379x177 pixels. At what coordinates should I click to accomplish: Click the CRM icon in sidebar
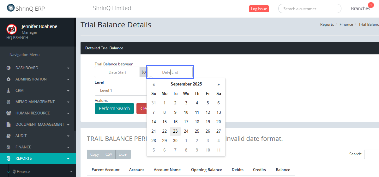pyautogui.click(x=9, y=91)
